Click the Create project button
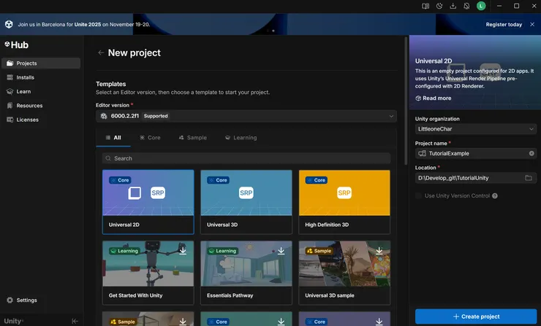541x326 pixels. coord(475,317)
